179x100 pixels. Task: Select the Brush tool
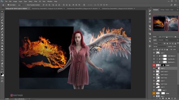2,32
